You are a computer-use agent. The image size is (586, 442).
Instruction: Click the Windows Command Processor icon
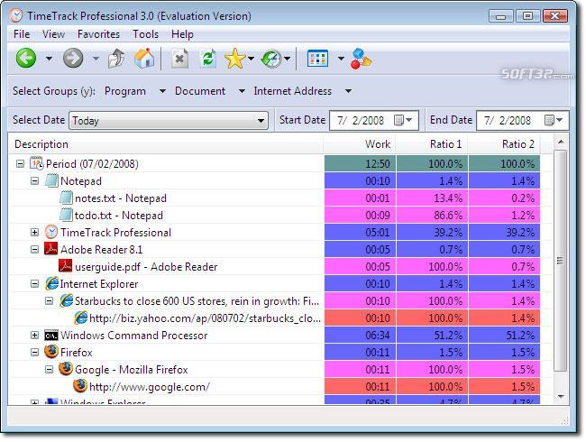(51, 336)
